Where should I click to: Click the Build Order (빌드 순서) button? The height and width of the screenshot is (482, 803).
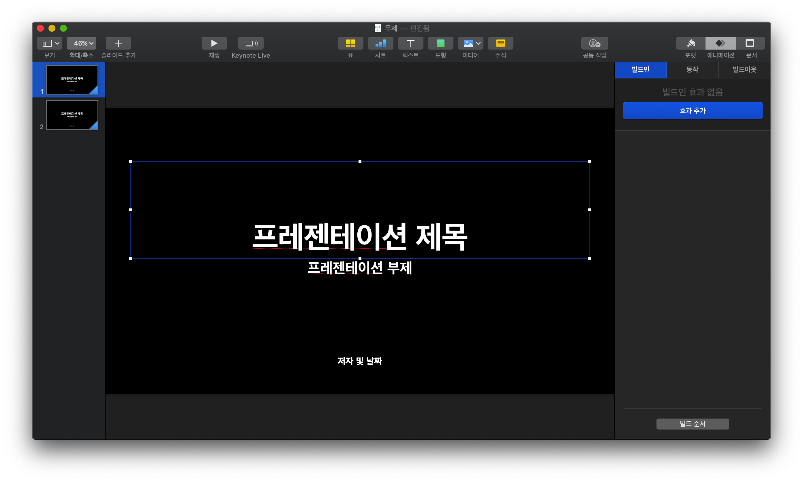693,423
